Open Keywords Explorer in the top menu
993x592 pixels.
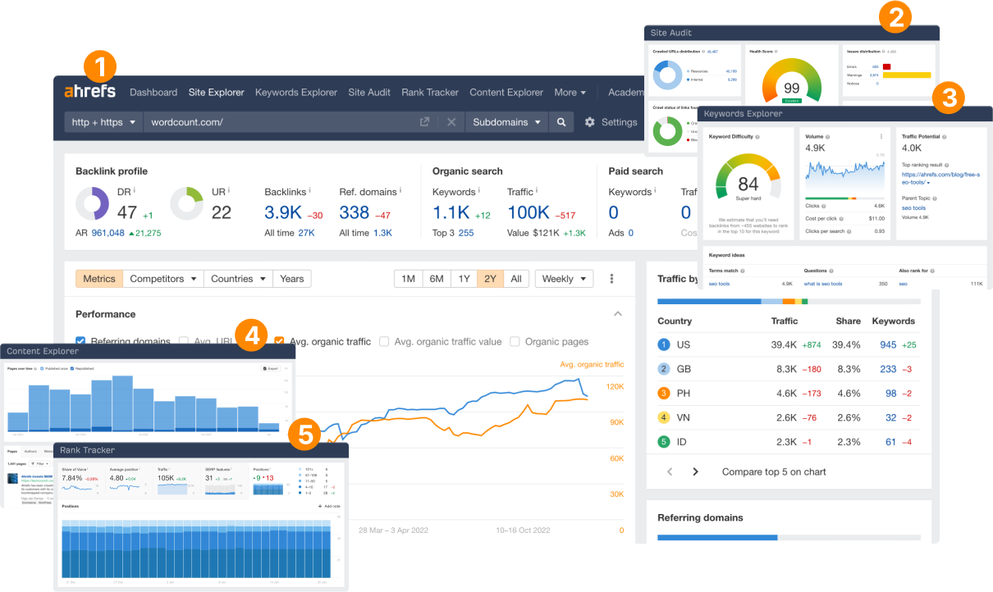[295, 92]
